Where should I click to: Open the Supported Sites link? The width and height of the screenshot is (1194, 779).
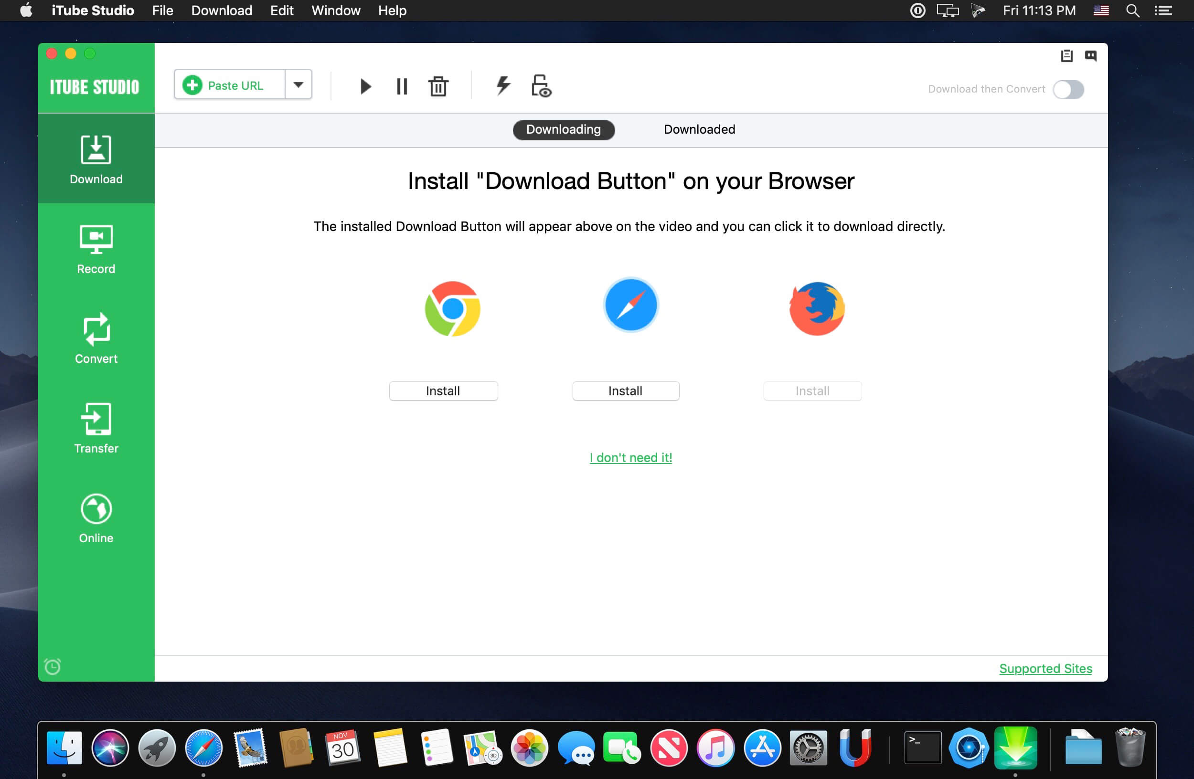tap(1045, 668)
